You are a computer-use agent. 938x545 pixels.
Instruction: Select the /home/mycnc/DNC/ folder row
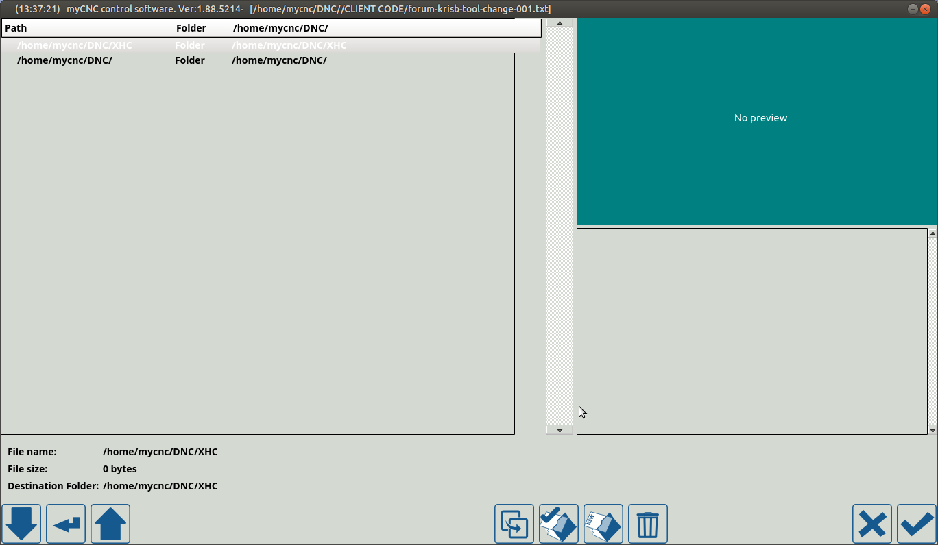64,60
